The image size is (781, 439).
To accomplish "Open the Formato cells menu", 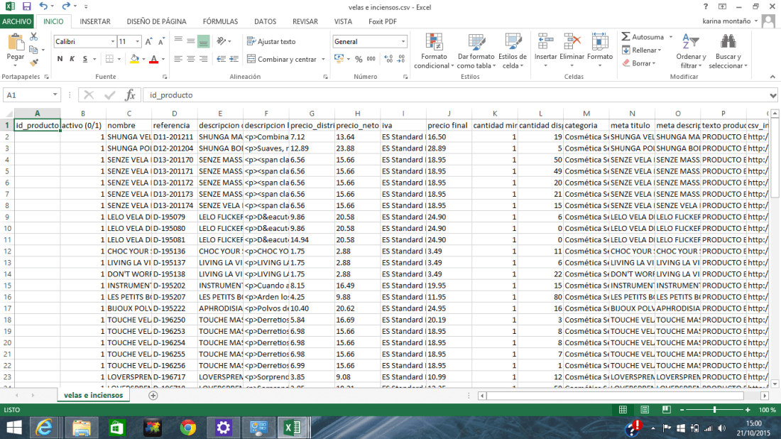I will point(600,51).
